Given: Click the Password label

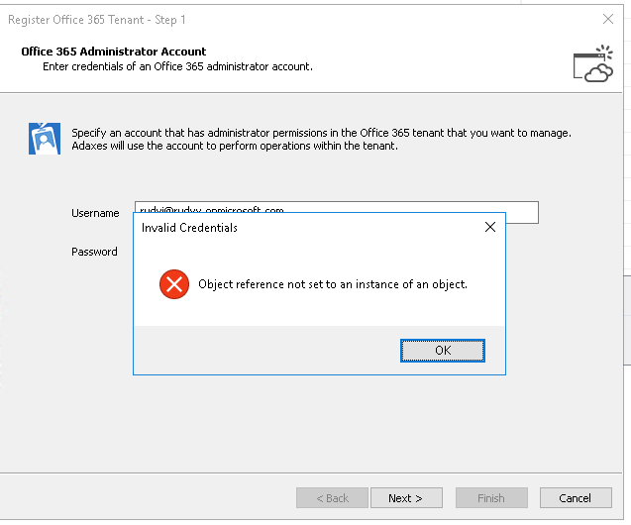Looking at the screenshot, I should point(94,252).
